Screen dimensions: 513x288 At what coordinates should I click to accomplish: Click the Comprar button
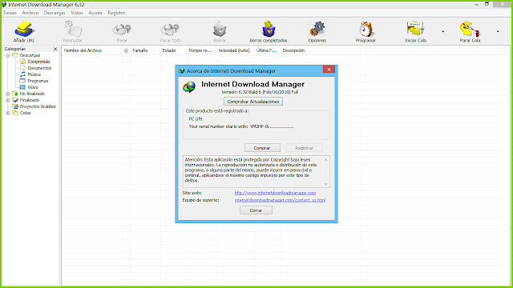262,148
